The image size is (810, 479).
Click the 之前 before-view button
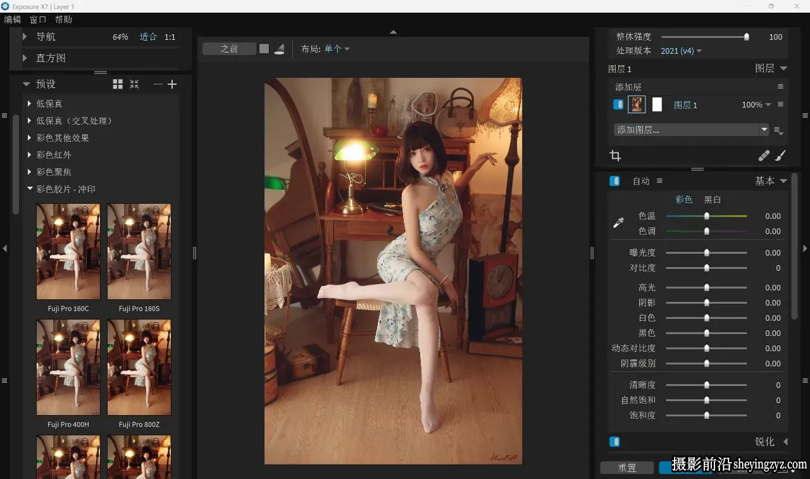click(x=229, y=49)
